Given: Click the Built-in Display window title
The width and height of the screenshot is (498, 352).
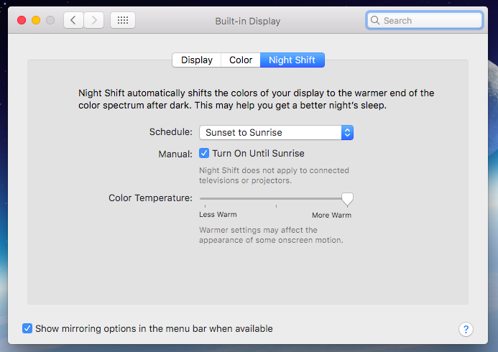Looking at the screenshot, I should click(248, 22).
